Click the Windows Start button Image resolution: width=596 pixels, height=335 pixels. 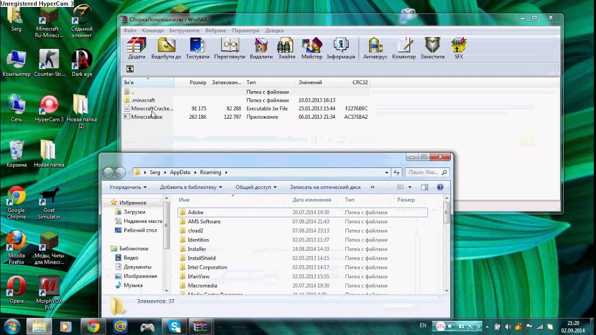coord(12,326)
